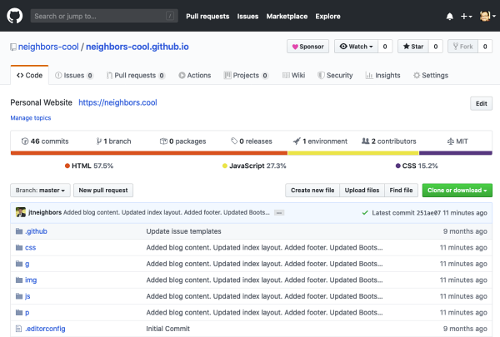
Task: Switch to the repository Issues tab
Action: (74, 76)
